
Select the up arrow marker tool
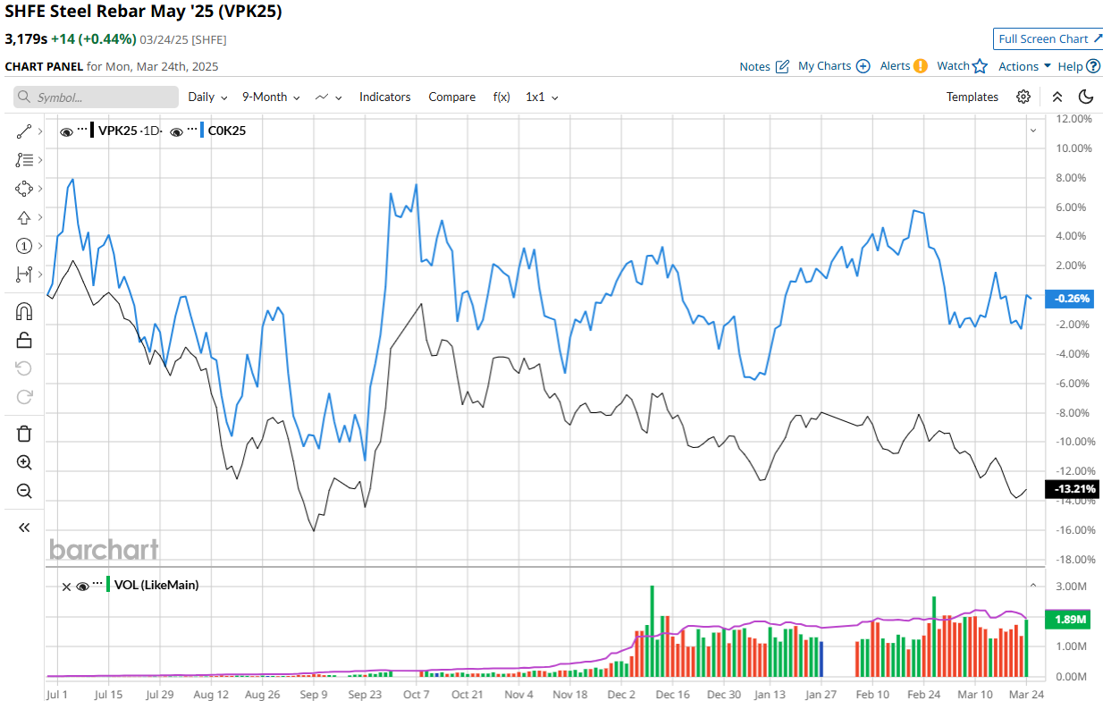tap(24, 217)
